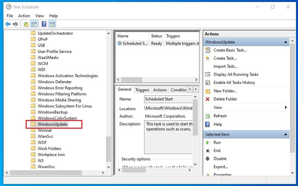298x186 pixels.
Task: Click the Display All Running Tasks icon
Action: click(208, 74)
